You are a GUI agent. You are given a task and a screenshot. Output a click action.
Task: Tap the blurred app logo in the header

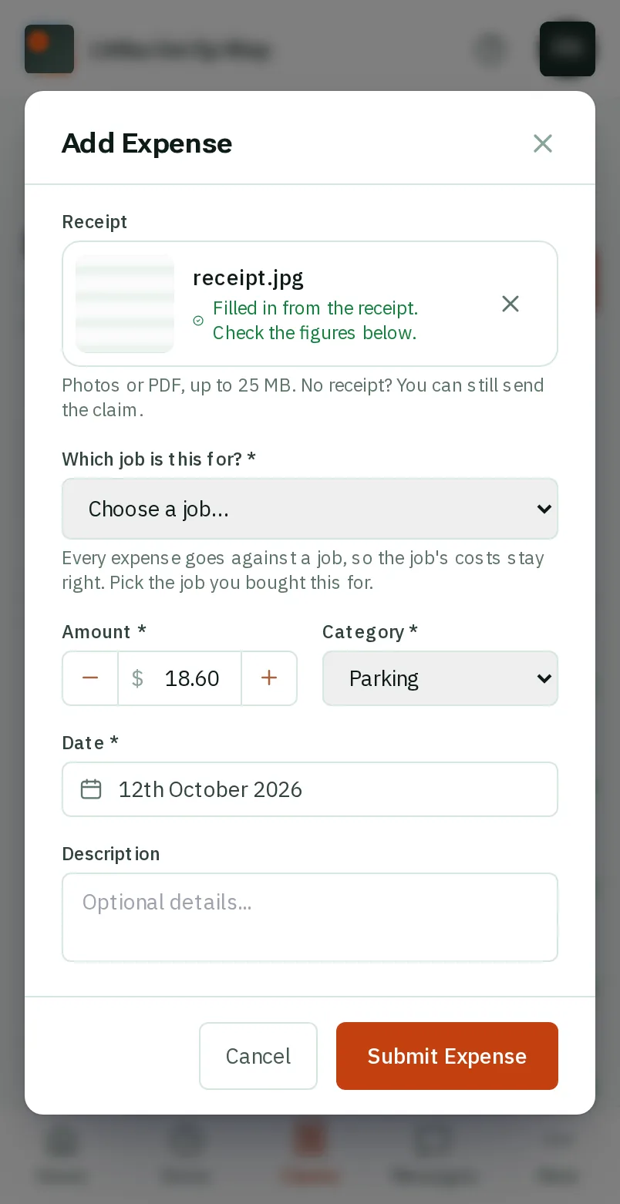49,49
